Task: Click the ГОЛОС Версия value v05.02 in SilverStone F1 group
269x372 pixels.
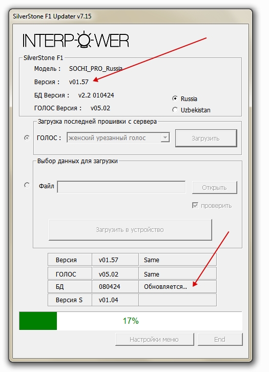Action: 100,108
